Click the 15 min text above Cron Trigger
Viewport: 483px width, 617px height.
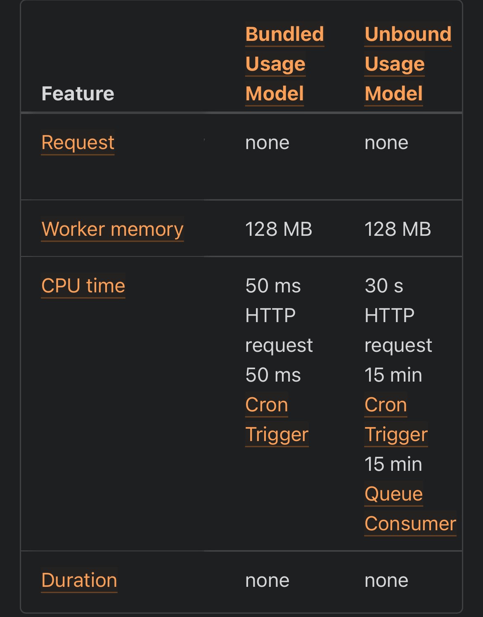point(393,375)
